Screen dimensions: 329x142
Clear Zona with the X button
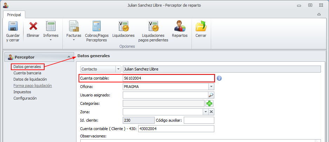coord(211,112)
